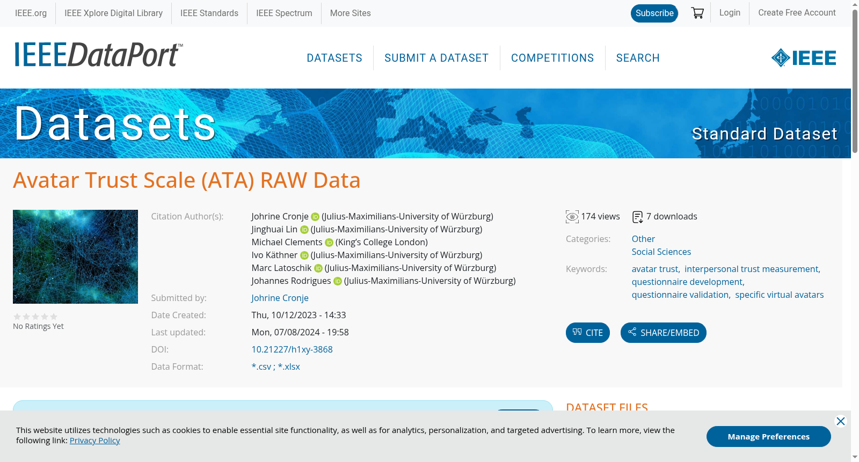Open IEEE Xplore Digital Library link
The width and height of the screenshot is (859, 462).
(x=113, y=13)
